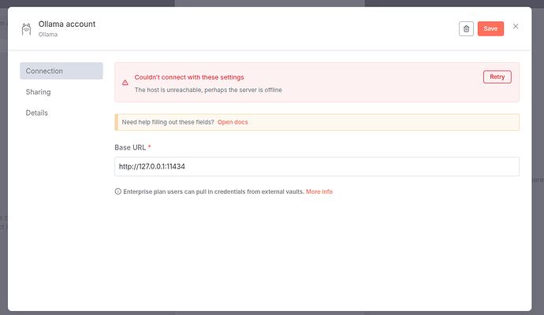Close the Ollama account dialog
544x315 pixels.
[516, 27]
